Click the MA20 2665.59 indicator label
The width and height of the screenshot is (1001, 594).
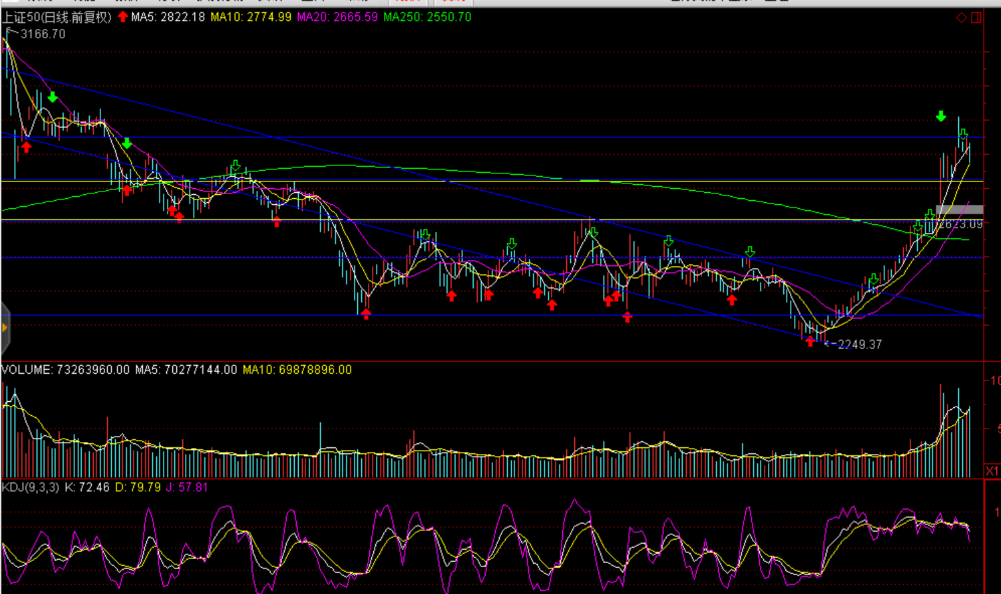337,17
